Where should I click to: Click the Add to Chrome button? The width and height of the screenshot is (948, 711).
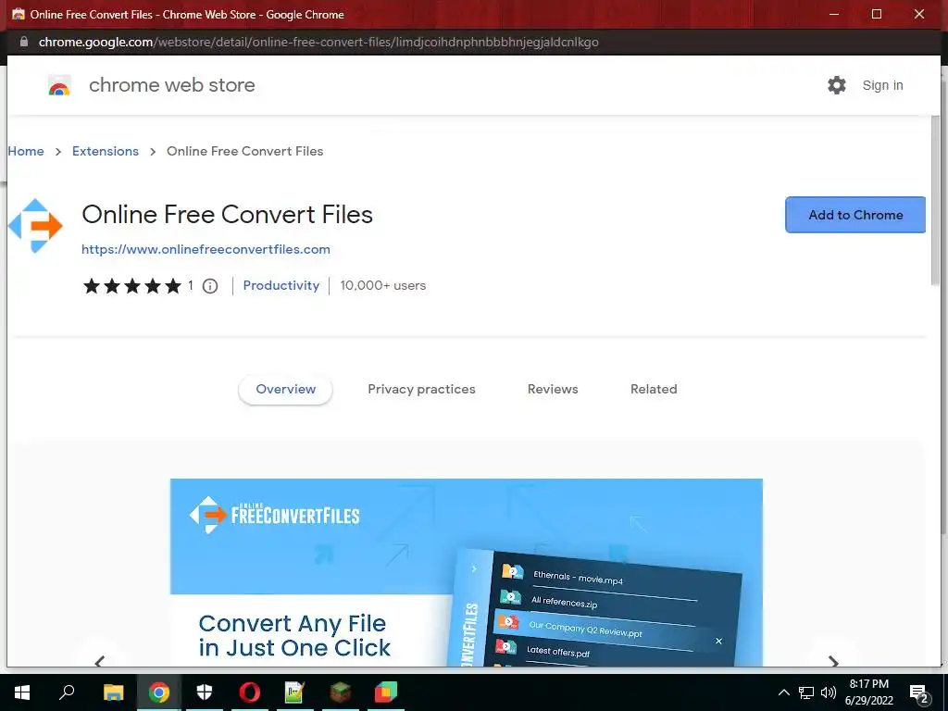tap(855, 215)
